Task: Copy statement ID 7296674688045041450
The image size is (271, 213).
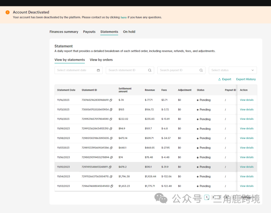Action: (112, 186)
